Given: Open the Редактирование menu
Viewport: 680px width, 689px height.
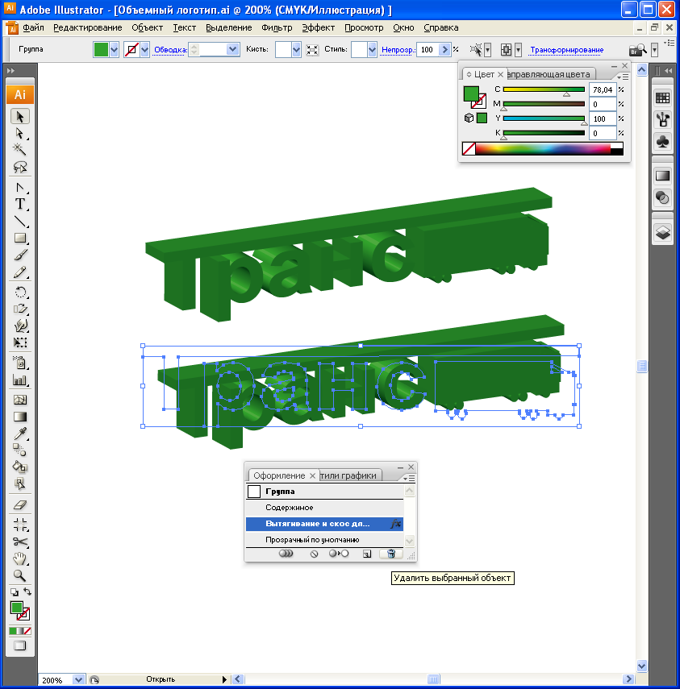Looking at the screenshot, I should click(88, 27).
